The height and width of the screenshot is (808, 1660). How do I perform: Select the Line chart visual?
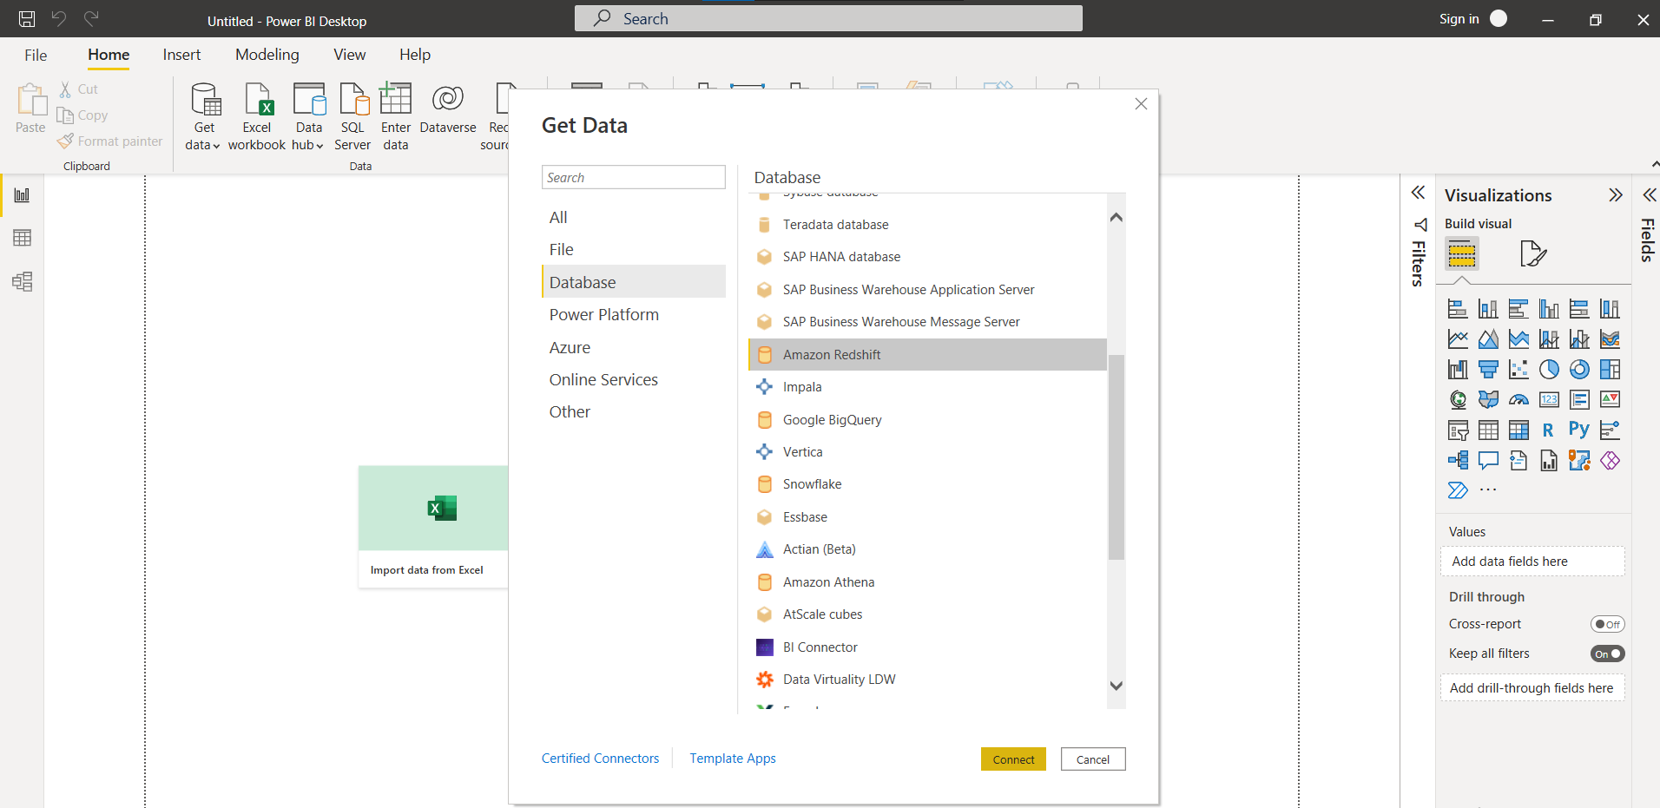[1458, 339]
